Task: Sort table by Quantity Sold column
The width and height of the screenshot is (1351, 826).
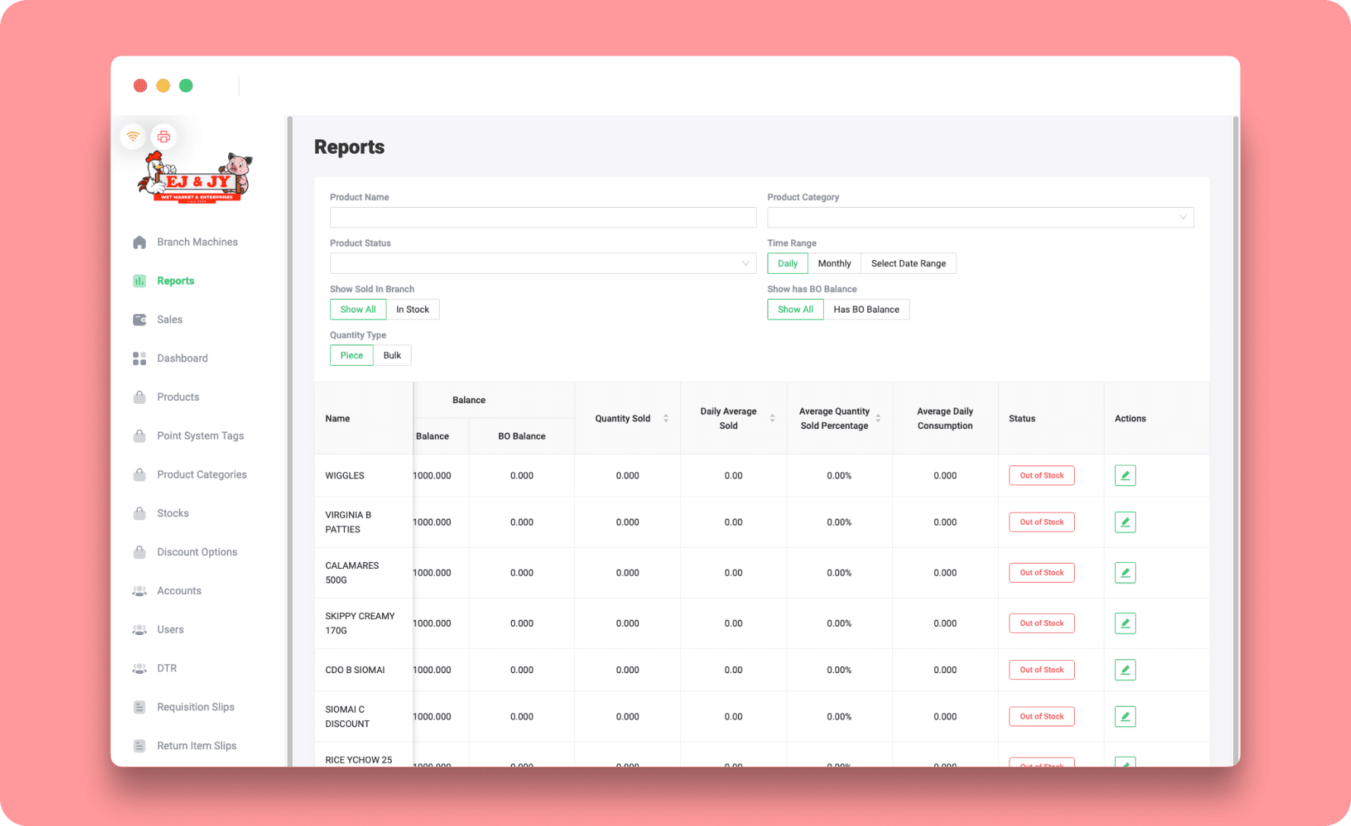Action: (x=666, y=418)
